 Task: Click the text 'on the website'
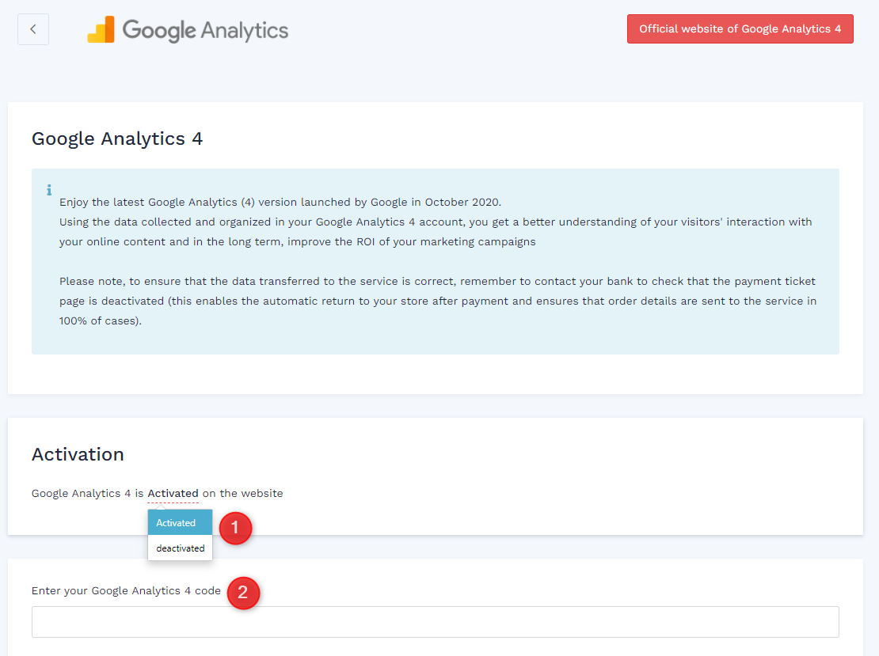coord(243,494)
